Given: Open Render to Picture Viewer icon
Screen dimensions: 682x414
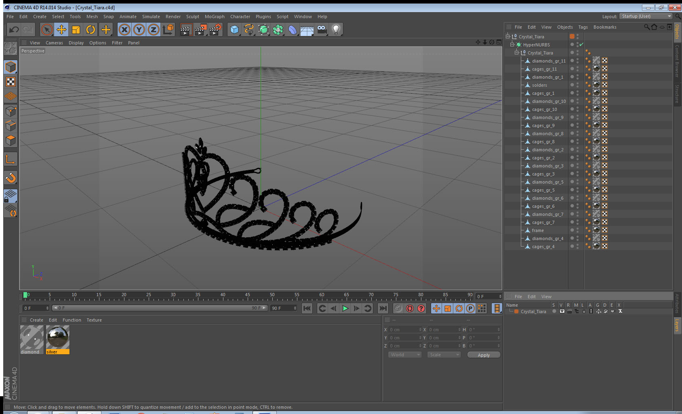Looking at the screenshot, I should 201,29.
